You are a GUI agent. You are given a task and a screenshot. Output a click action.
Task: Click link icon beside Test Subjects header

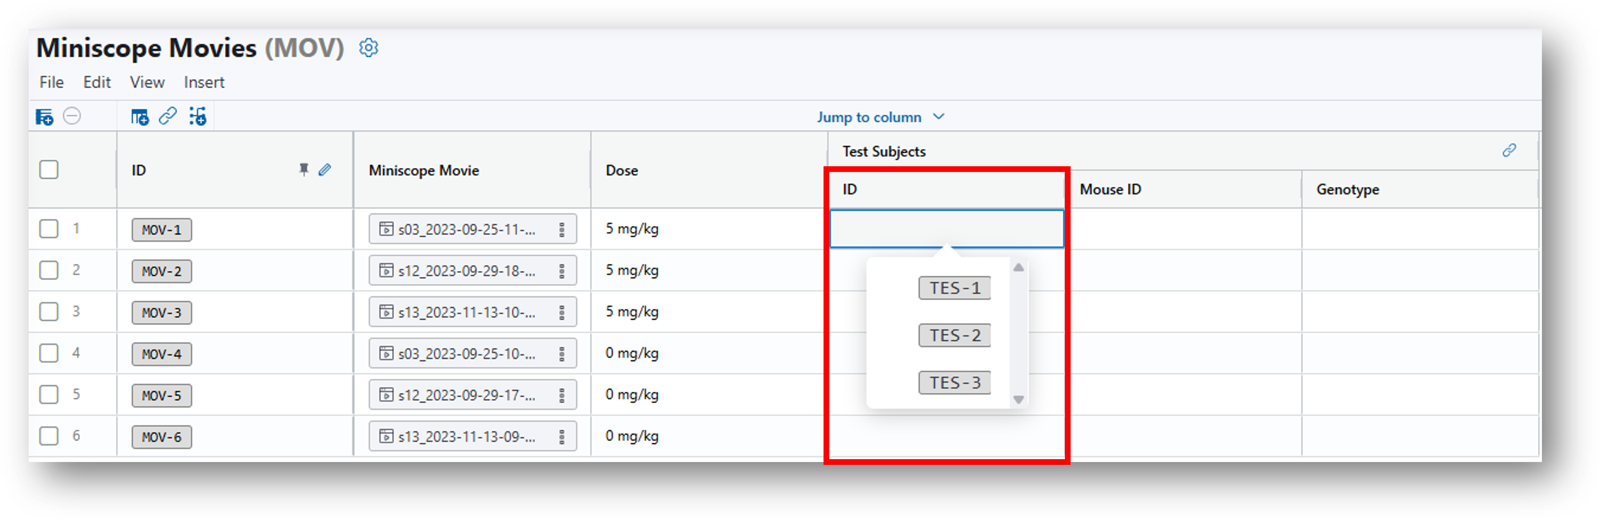tap(1509, 150)
